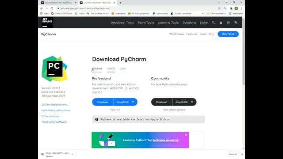Open the Learn link
The height and width of the screenshot is (159, 283).
coord(203,34)
